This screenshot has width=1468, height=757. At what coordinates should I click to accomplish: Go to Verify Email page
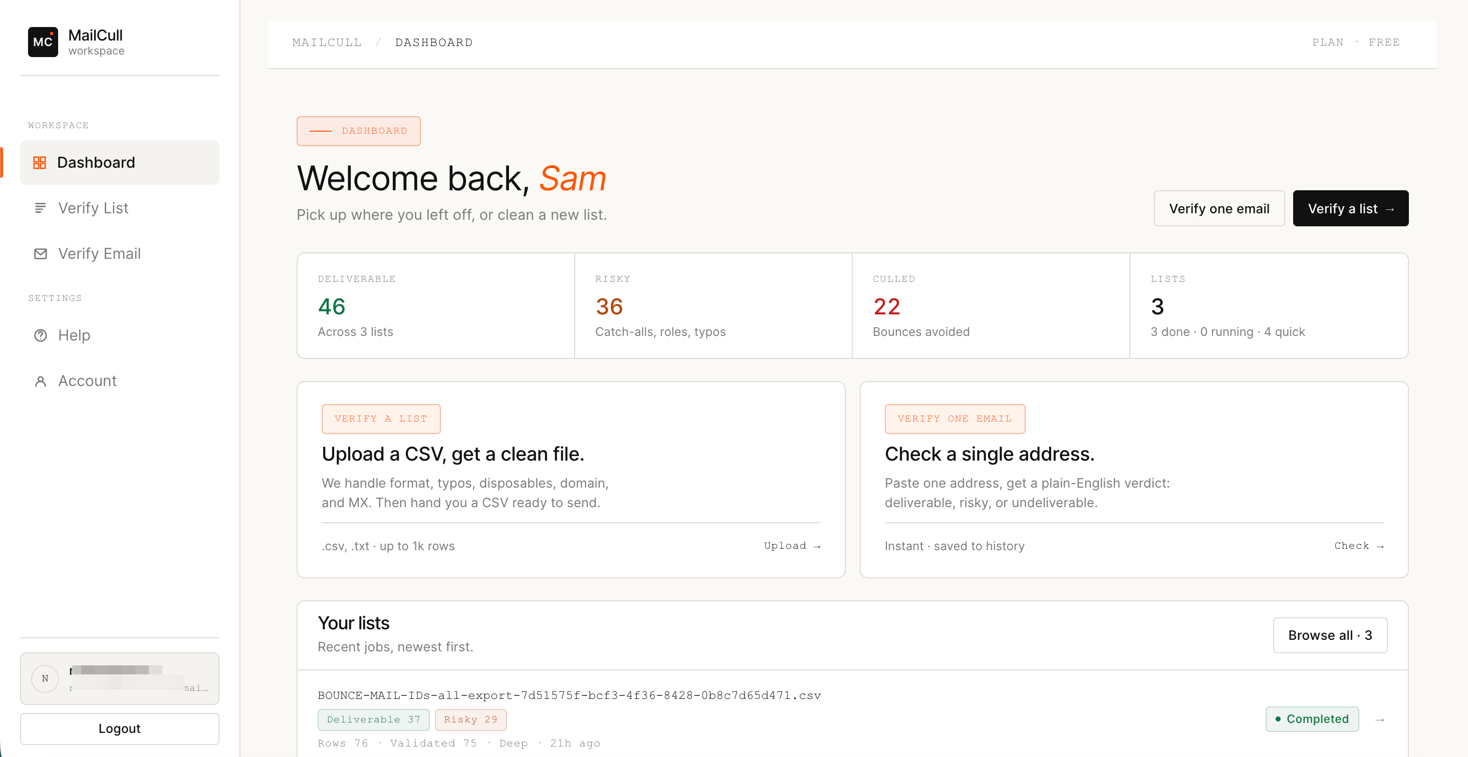[x=120, y=253]
